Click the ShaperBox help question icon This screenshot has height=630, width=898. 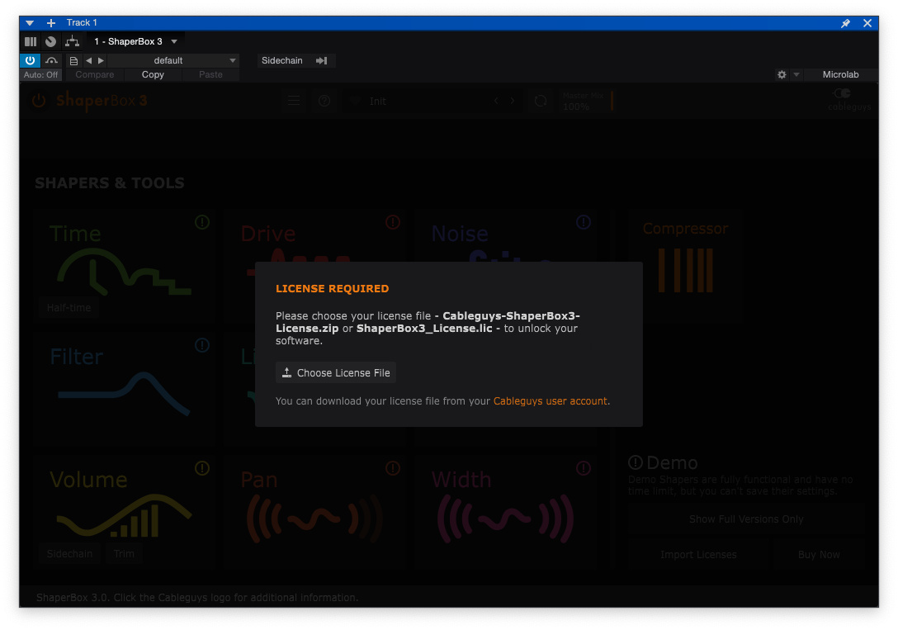pyautogui.click(x=324, y=101)
